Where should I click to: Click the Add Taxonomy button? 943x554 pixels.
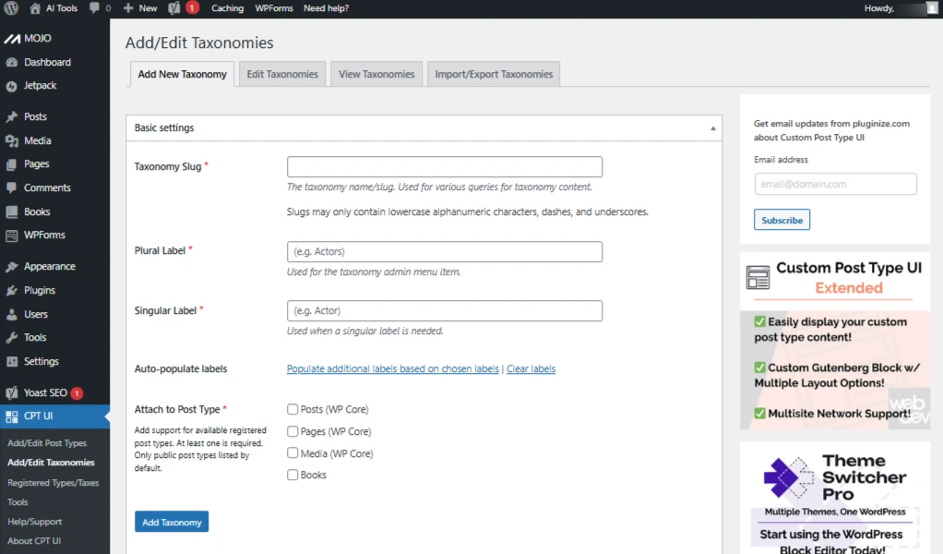tap(172, 523)
